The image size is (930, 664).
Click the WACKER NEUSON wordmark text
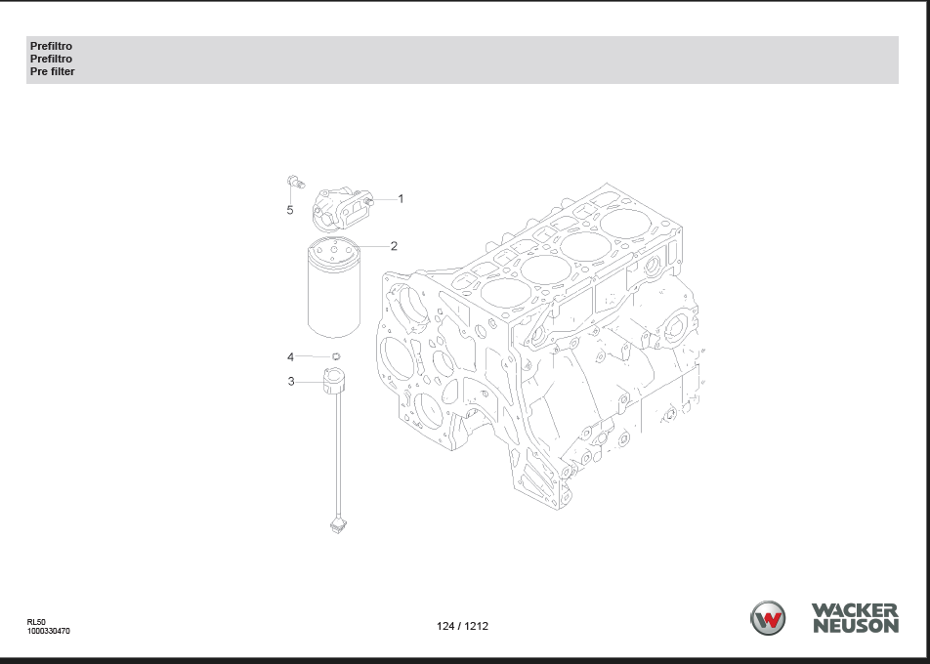[855, 618]
